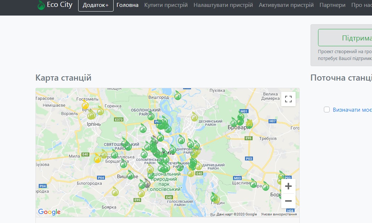
Task: Select the olive station marker east of Бровари
Action: pos(249,124)
